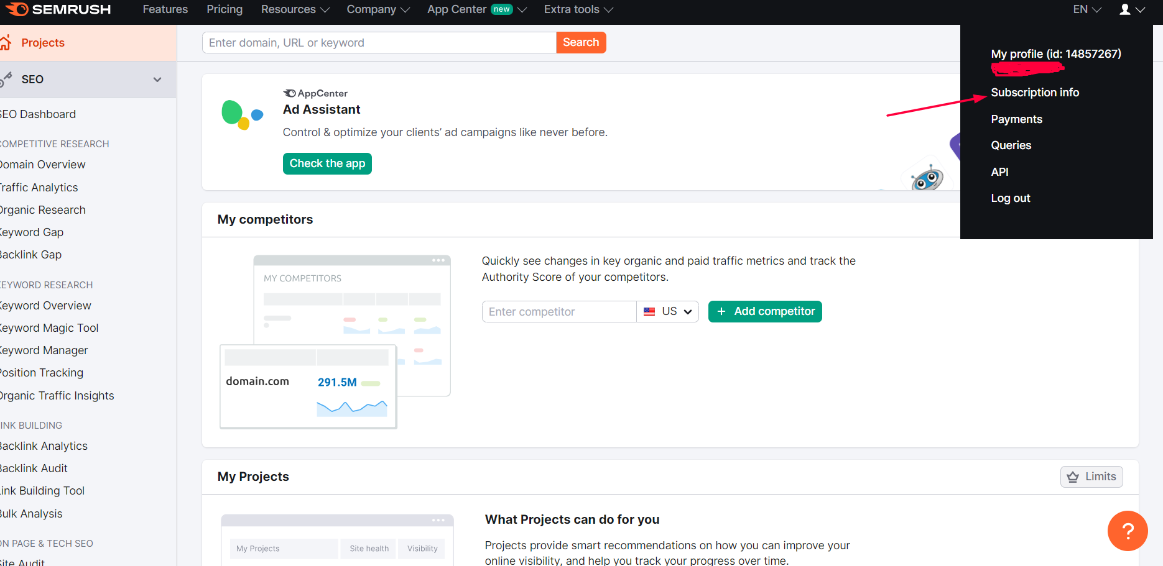Click the orange help question mark button
Viewport: 1163px width, 566px height.
tap(1127, 531)
